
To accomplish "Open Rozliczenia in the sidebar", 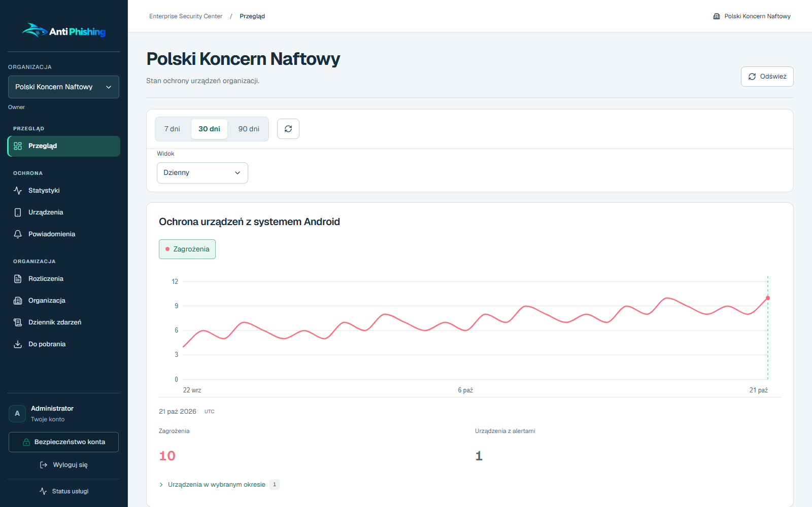I will (x=63, y=279).
